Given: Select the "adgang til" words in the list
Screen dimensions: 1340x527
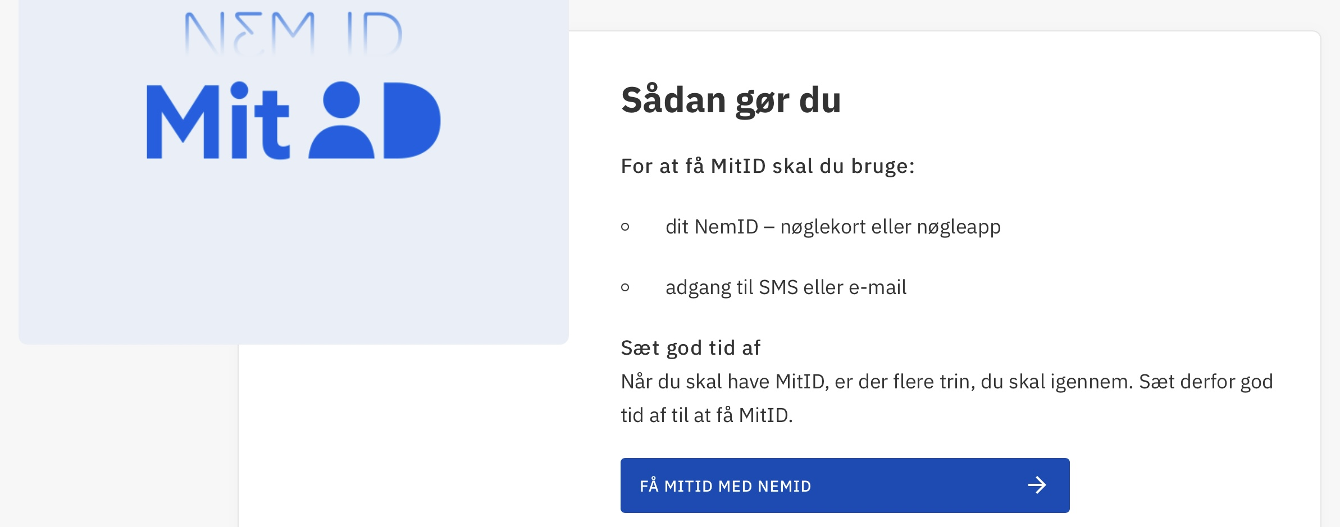Looking at the screenshot, I should click(709, 287).
